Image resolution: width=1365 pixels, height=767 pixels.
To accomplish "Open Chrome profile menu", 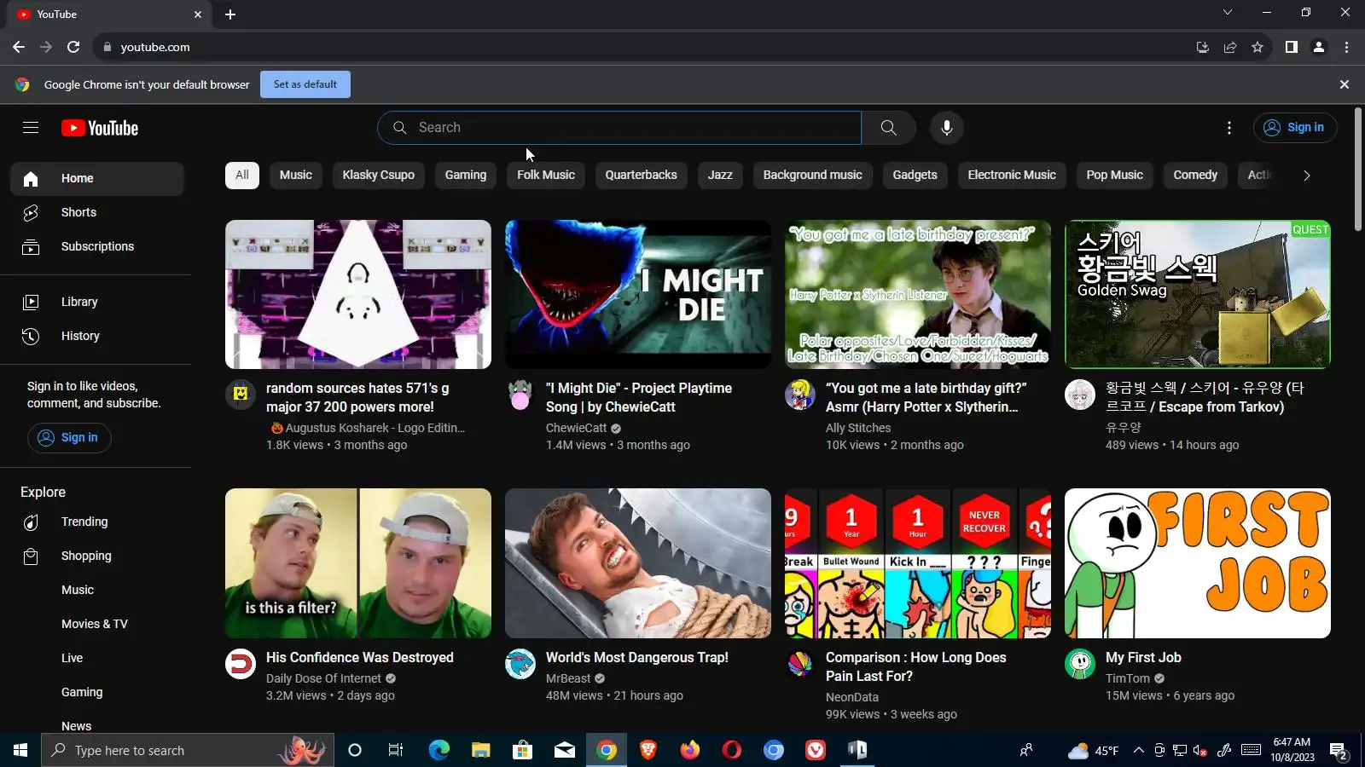I will (1319, 48).
